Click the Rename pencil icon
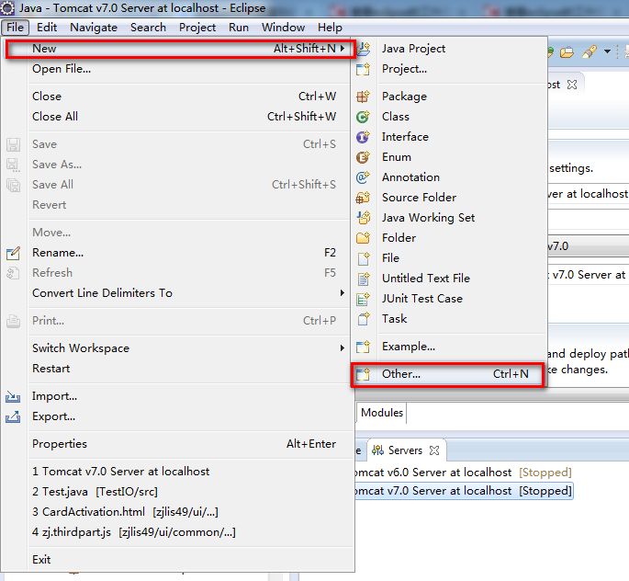Image resolution: width=629 pixels, height=581 pixels. (13, 253)
